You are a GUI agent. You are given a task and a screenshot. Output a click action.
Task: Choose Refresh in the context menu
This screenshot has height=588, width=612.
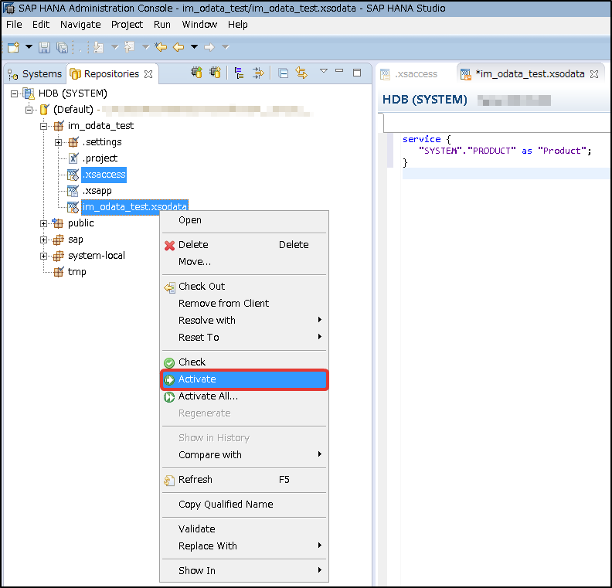[244, 480]
